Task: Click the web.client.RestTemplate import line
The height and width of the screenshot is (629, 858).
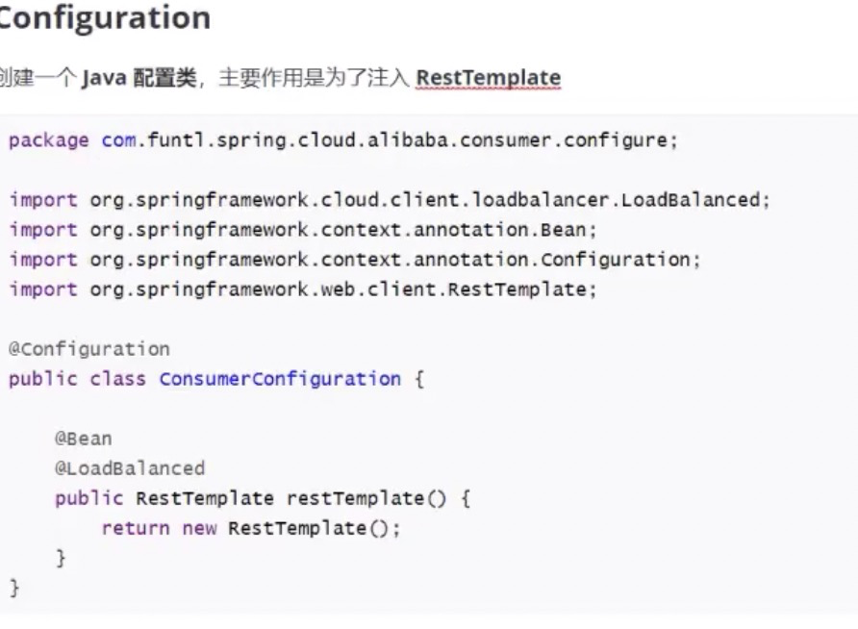Action: click(x=303, y=289)
